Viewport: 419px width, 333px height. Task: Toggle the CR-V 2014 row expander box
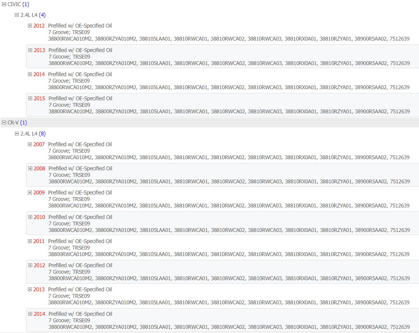[30, 314]
